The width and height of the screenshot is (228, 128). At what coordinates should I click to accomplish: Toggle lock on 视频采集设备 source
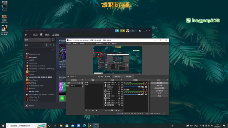[122, 82]
